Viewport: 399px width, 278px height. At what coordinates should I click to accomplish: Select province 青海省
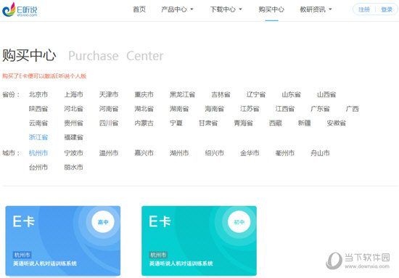pos(243,123)
